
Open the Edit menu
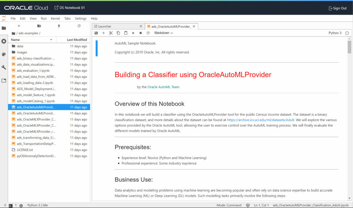pos(22,19)
